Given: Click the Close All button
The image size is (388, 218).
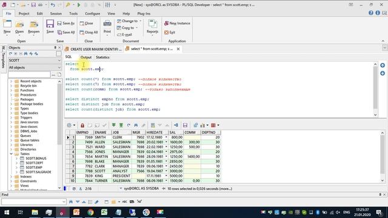Looking at the screenshot, I should [89, 32].
